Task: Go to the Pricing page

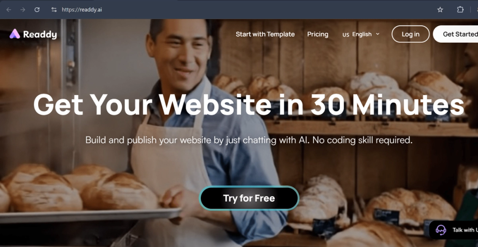Action: pyautogui.click(x=318, y=34)
